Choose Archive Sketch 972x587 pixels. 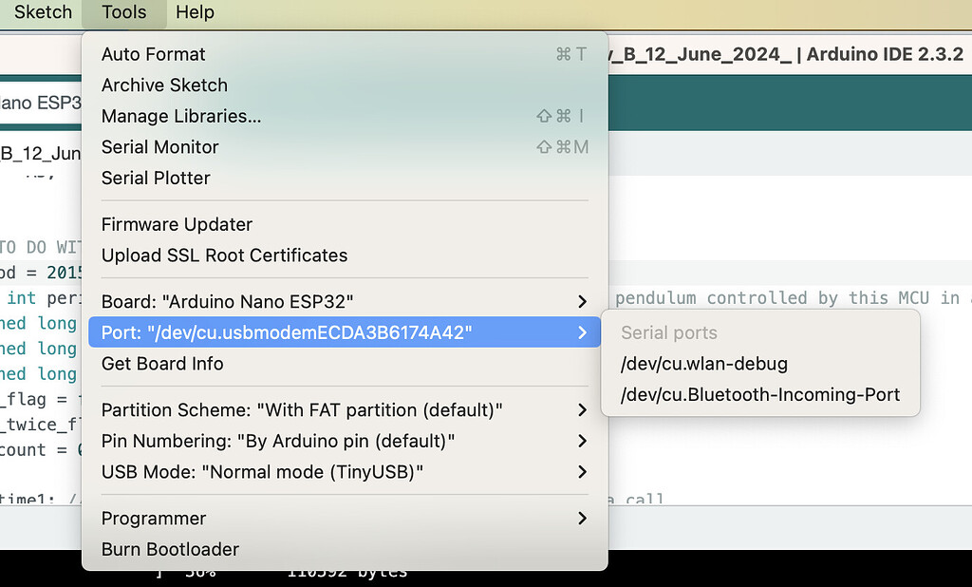(x=164, y=85)
